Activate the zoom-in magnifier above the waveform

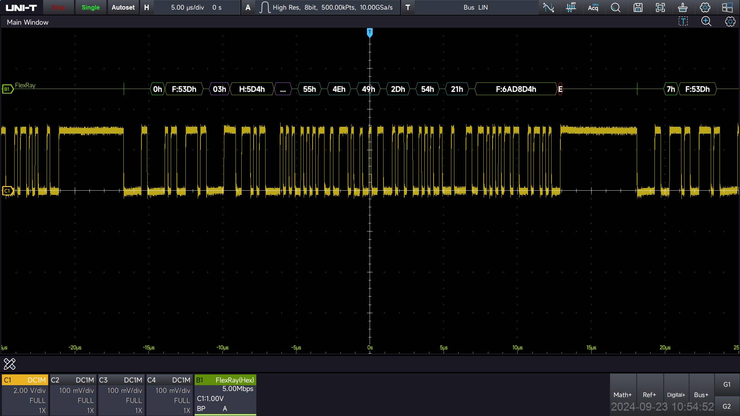tap(706, 22)
